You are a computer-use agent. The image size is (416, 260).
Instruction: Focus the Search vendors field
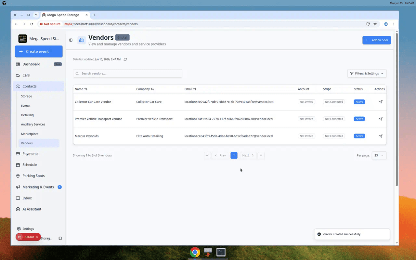pyautogui.click(x=127, y=73)
